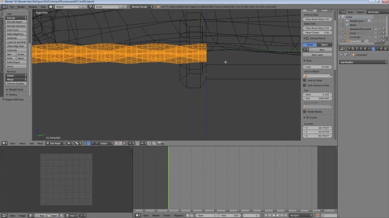Expand the Weight Tools panel
The image size is (389, 218).
coord(16,89)
